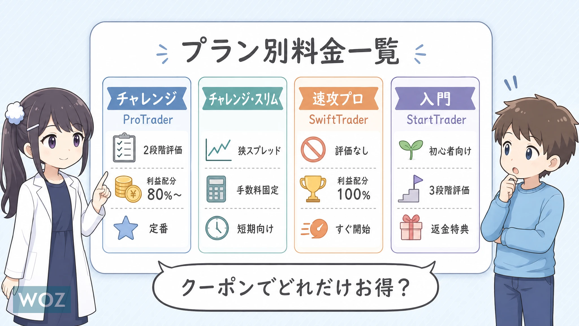Click the clock icon
This screenshot has height=326, width=579.
pos(217,228)
